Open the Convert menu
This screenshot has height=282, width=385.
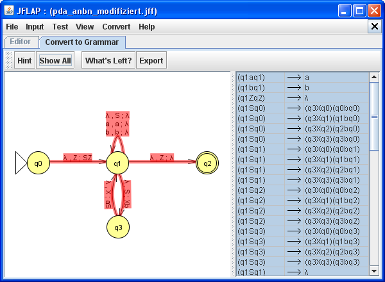pos(116,27)
